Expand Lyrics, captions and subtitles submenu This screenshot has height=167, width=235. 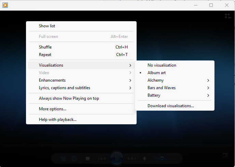click(x=81, y=88)
